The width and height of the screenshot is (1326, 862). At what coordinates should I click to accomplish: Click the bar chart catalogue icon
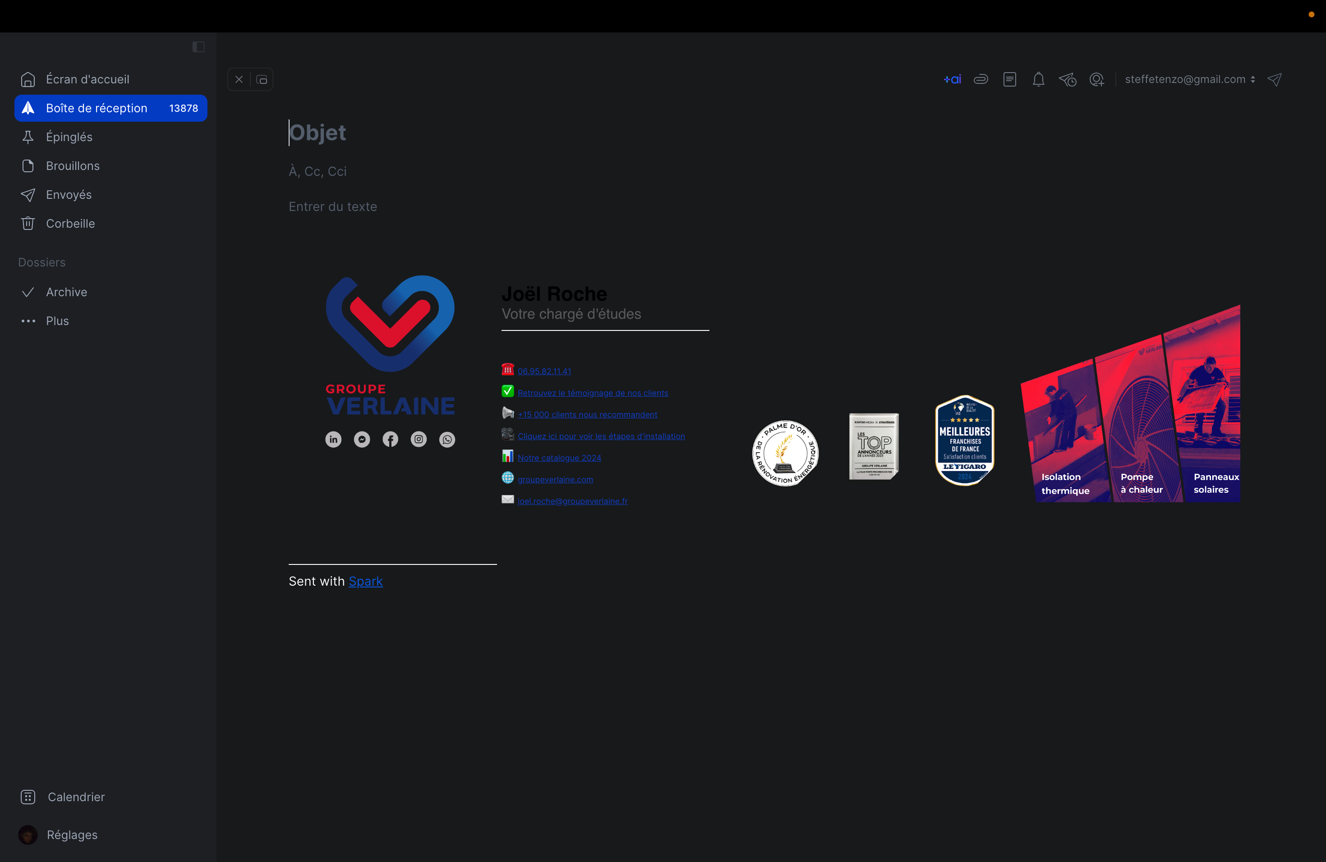pyautogui.click(x=507, y=456)
